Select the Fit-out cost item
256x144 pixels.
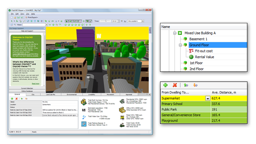tap(204, 51)
